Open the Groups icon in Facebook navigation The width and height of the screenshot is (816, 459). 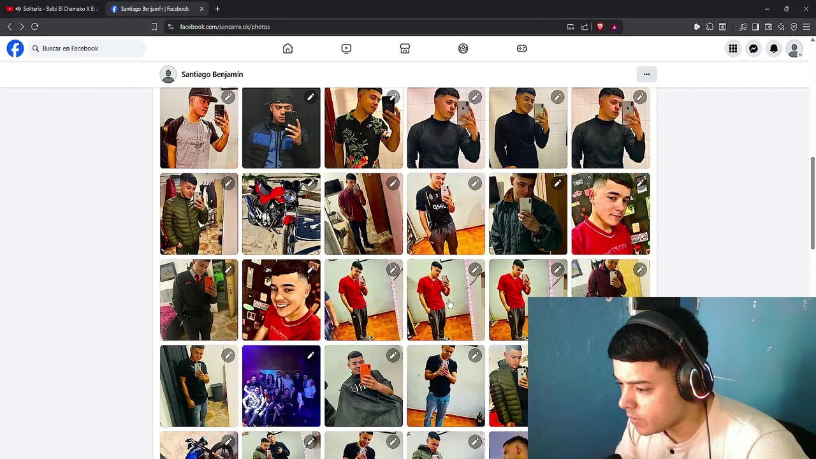coord(463,48)
